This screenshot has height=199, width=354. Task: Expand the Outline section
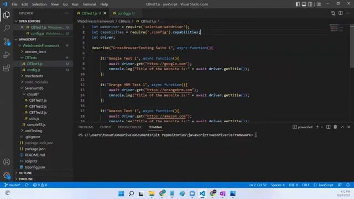(x=43, y=173)
